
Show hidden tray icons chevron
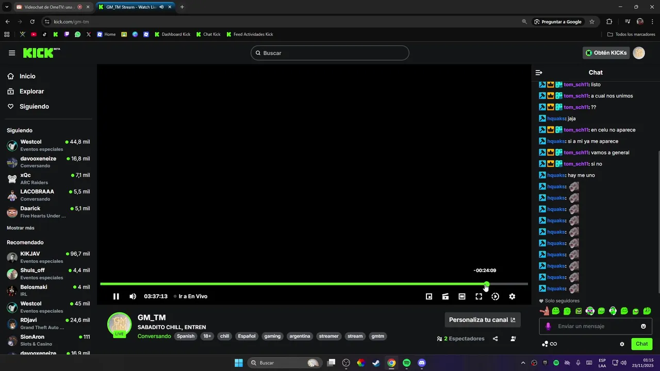point(523,363)
